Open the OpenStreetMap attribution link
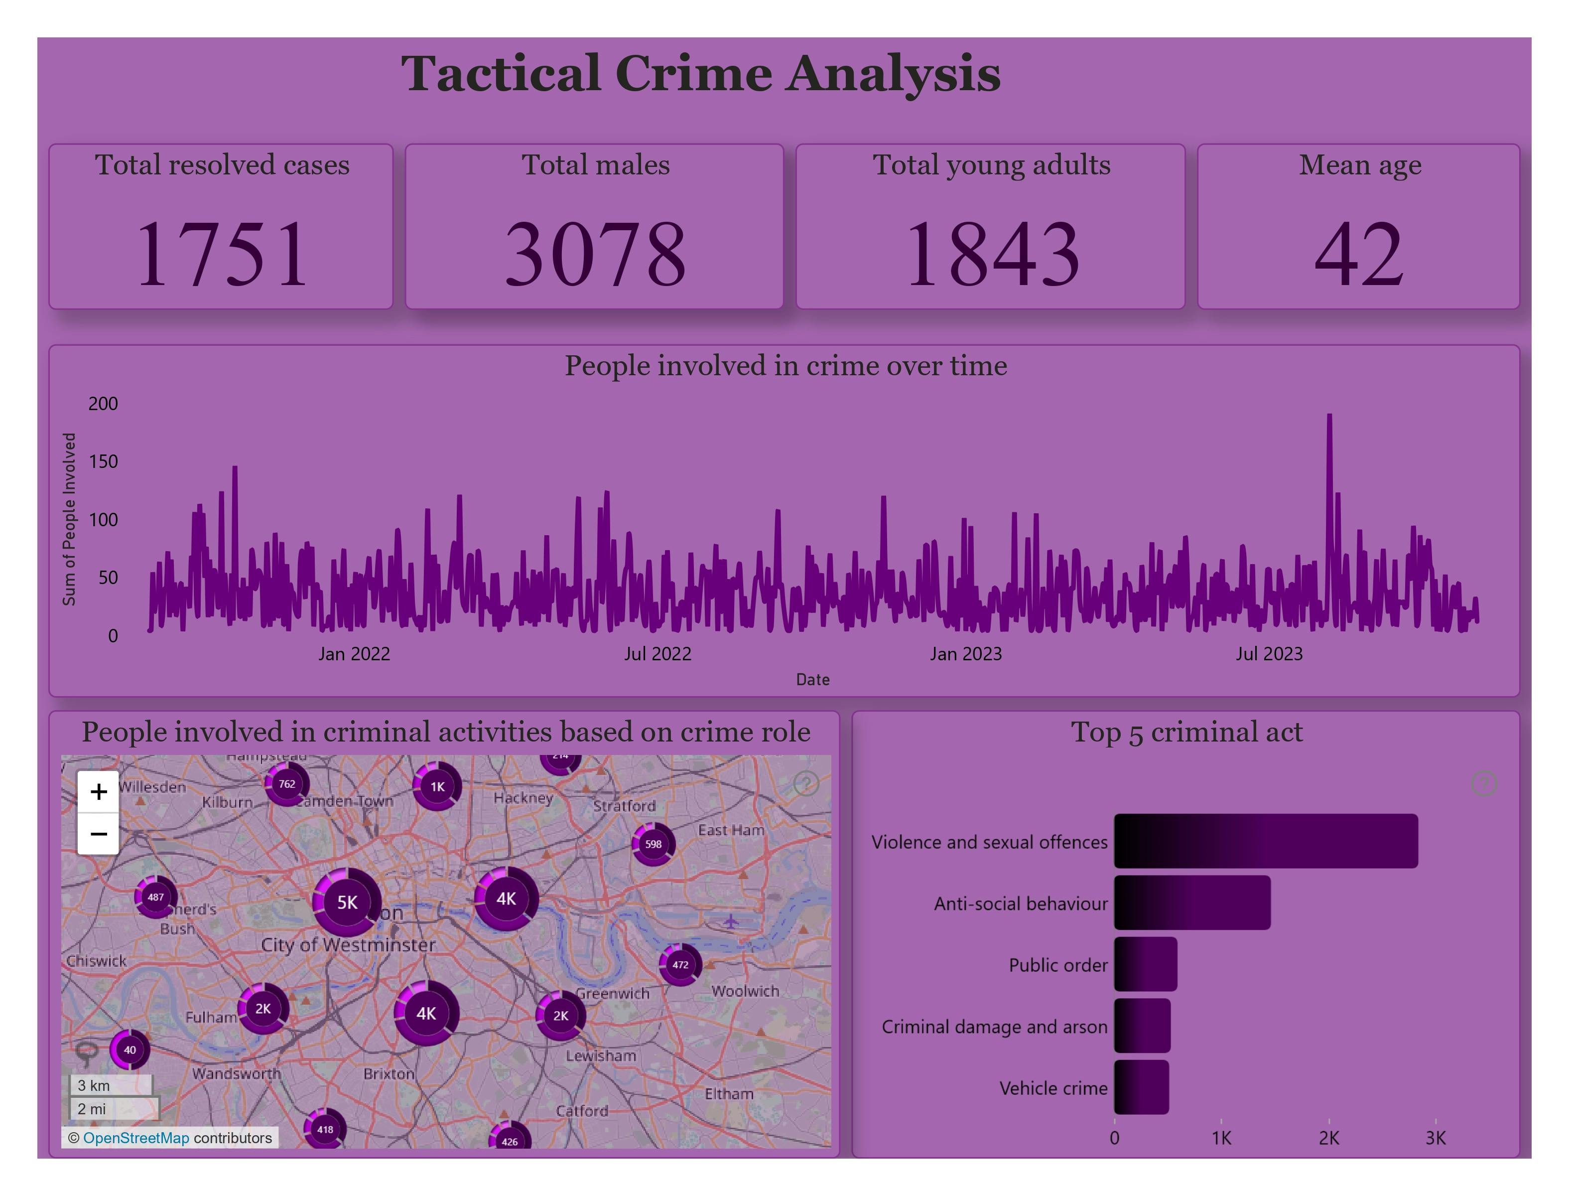Viewport: 1569px width, 1196px height. [x=136, y=1138]
